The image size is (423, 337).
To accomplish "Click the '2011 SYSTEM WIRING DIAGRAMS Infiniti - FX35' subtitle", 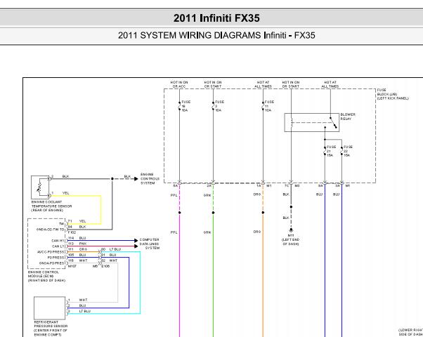I will pos(216,35).
